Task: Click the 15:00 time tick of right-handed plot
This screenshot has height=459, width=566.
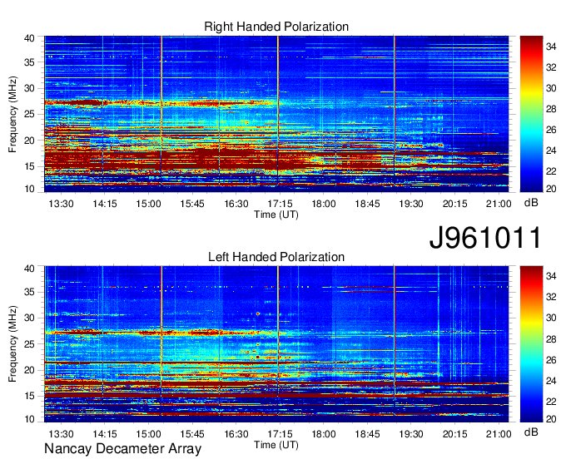Action: tap(148, 204)
